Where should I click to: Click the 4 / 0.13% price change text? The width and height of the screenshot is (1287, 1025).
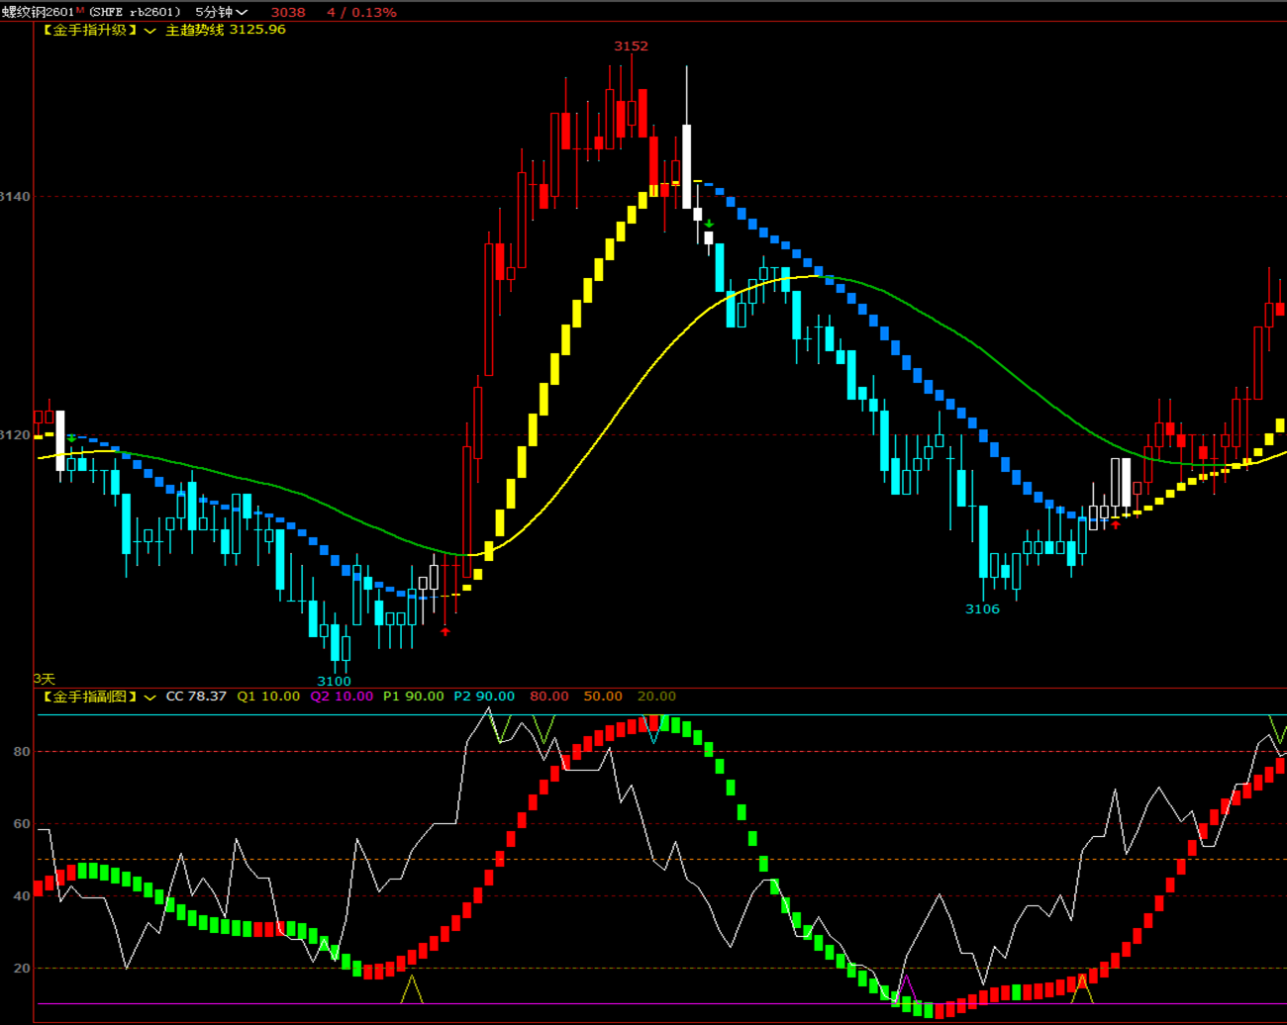361,12
